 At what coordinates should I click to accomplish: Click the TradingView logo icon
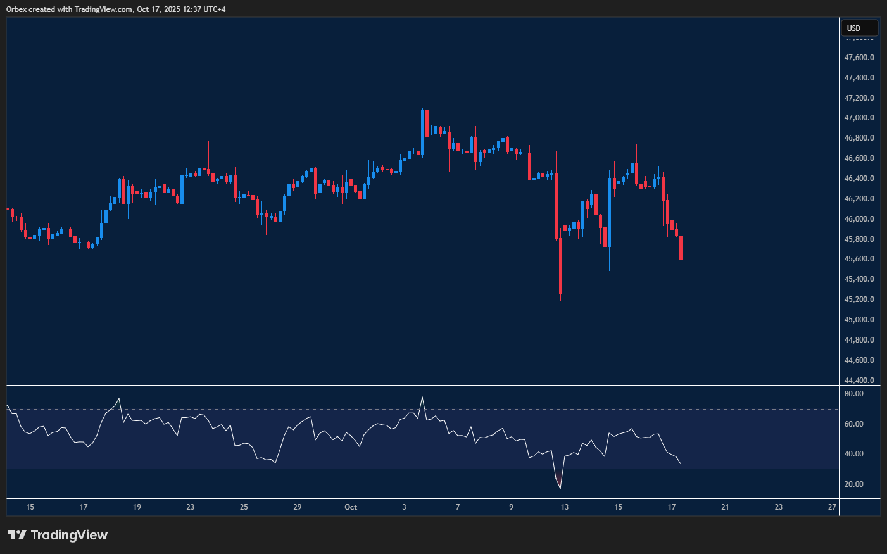17,535
